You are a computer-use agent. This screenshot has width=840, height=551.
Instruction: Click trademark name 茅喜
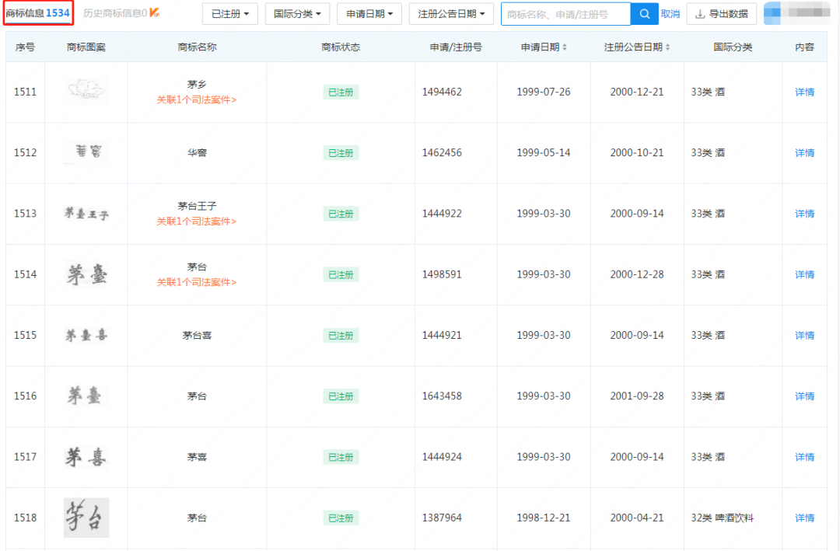coord(197,457)
